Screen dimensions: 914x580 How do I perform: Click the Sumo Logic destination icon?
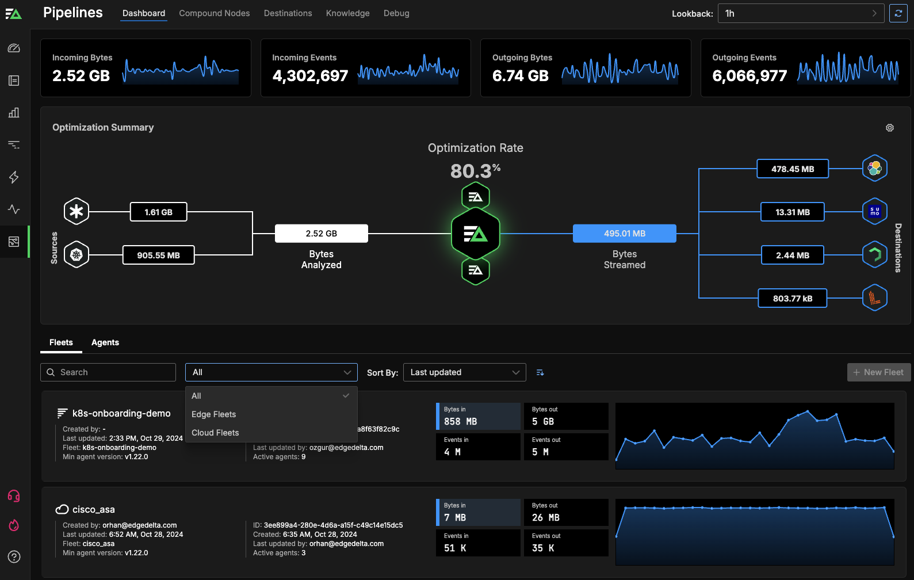(x=874, y=212)
